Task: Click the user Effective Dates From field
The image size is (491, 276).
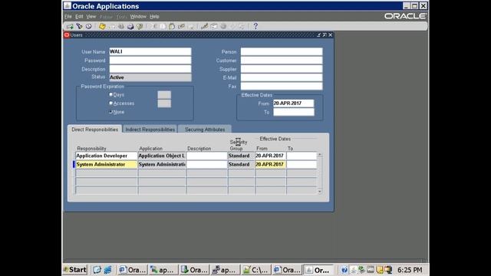Action: pos(293,103)
